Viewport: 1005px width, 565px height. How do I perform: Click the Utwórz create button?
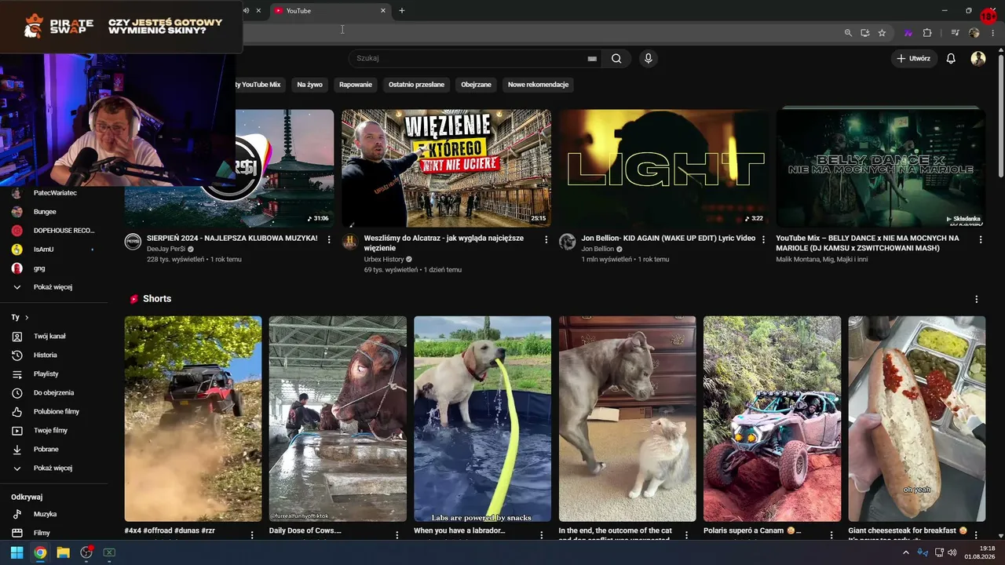coord(914,58)
